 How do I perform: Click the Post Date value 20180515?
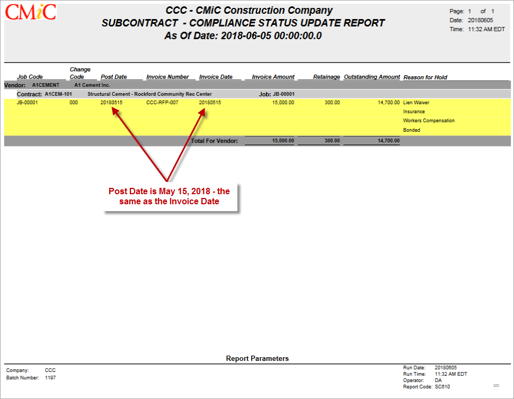[x=111, y=103]
